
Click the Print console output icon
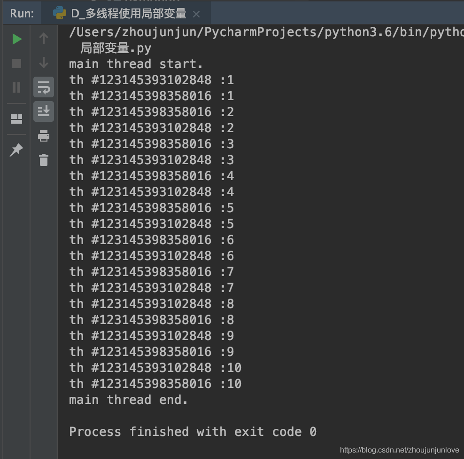[x=44, y=136]
